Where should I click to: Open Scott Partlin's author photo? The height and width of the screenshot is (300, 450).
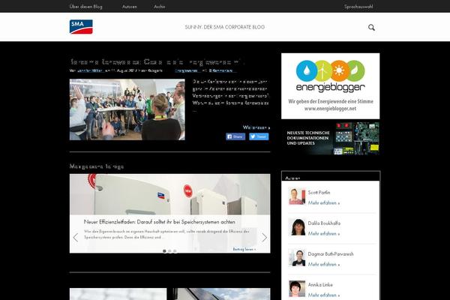(x=297, y=196)
